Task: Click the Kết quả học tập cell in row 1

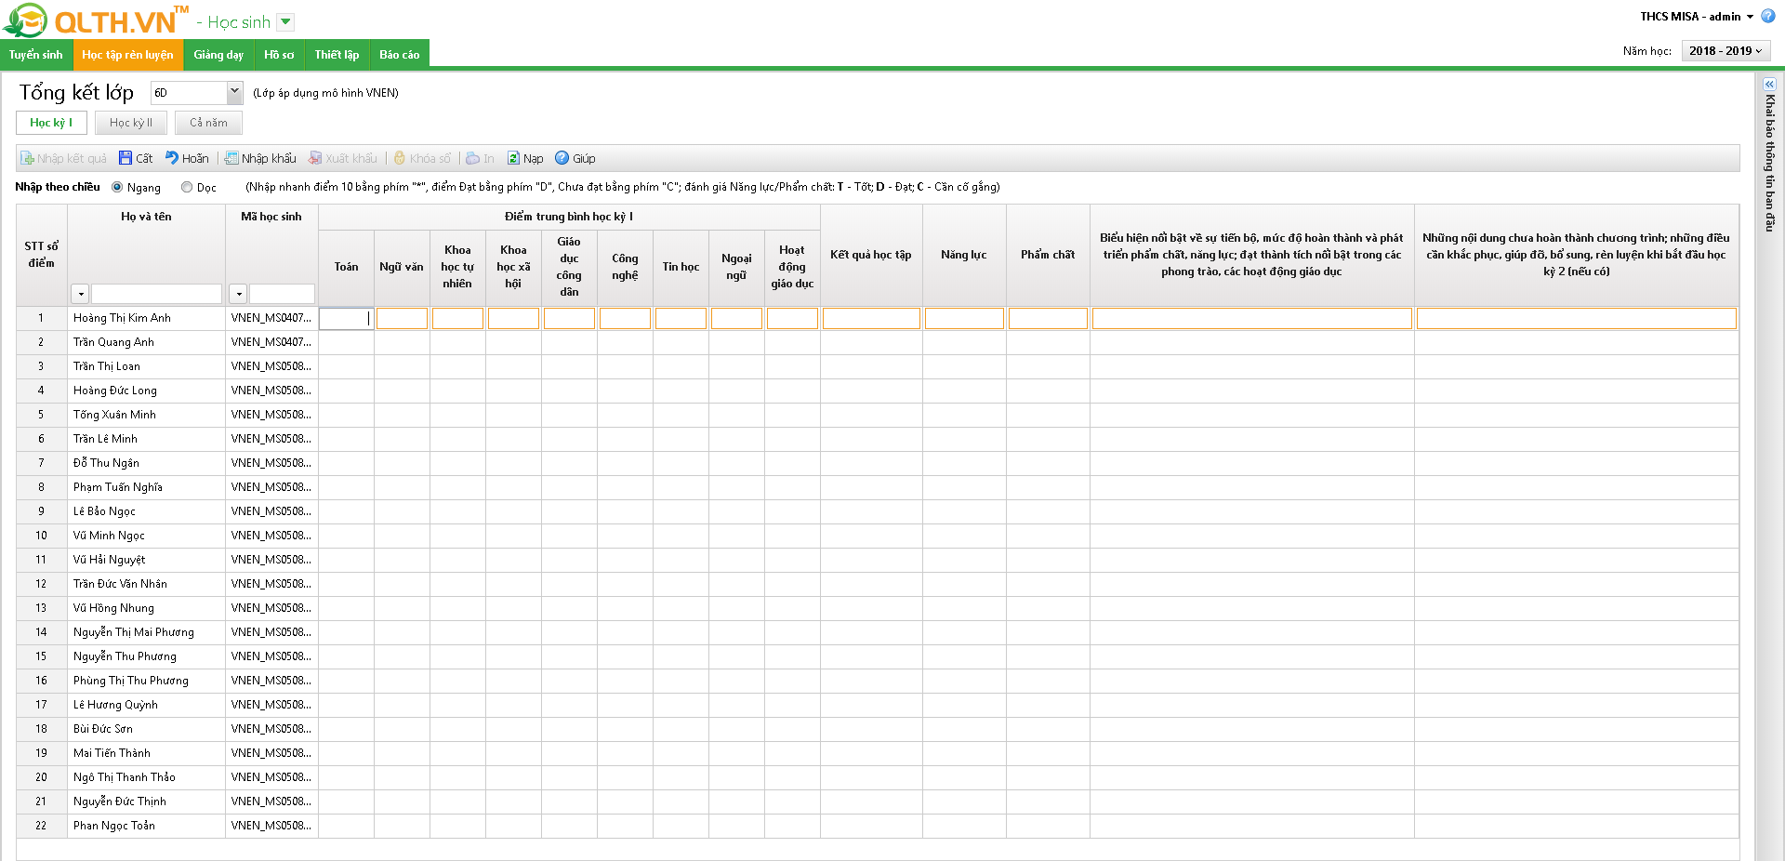Action: 871,319
